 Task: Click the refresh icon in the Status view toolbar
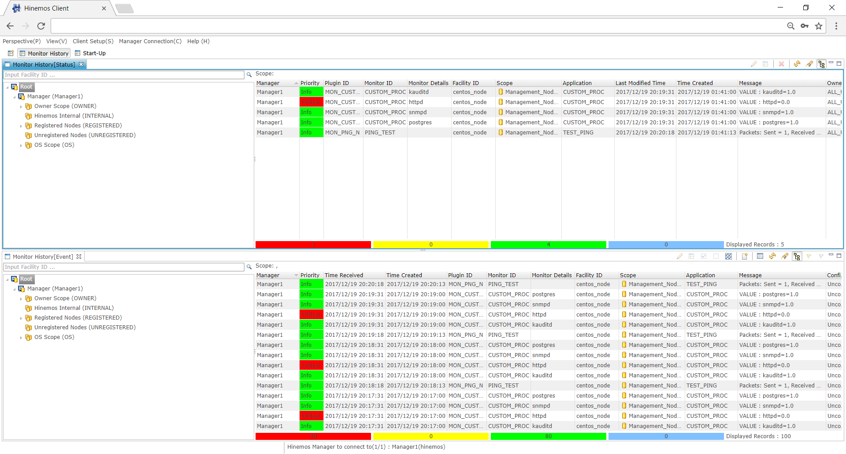(x=797, y=64)
